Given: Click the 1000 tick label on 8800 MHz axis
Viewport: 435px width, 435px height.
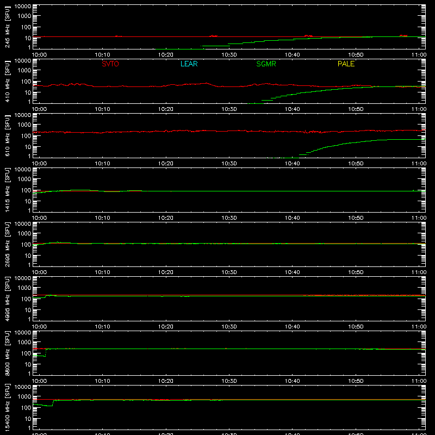Looking at the screenshot, I should 24,342.
